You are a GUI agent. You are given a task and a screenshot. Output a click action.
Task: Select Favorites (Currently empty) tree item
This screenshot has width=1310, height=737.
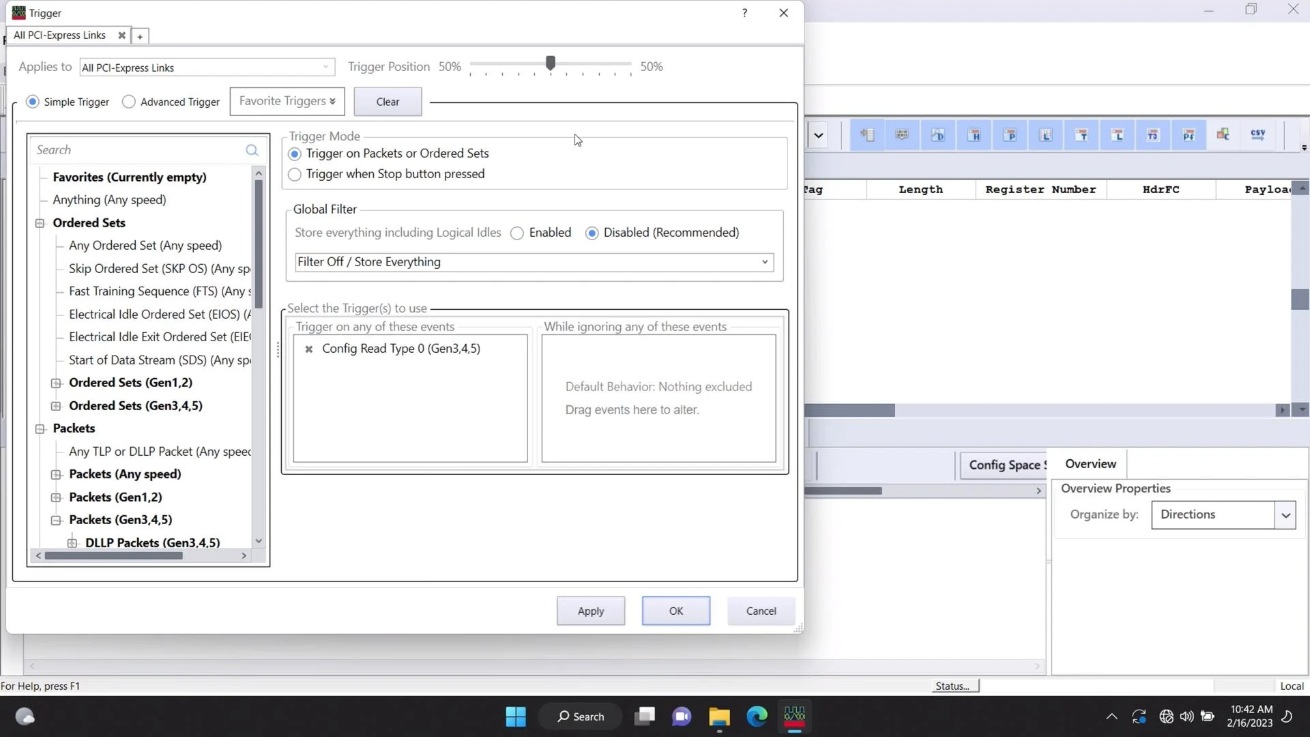click(x=130, y=177)
